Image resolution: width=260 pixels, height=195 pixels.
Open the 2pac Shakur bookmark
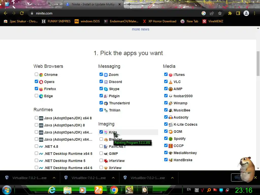[21, 21]
